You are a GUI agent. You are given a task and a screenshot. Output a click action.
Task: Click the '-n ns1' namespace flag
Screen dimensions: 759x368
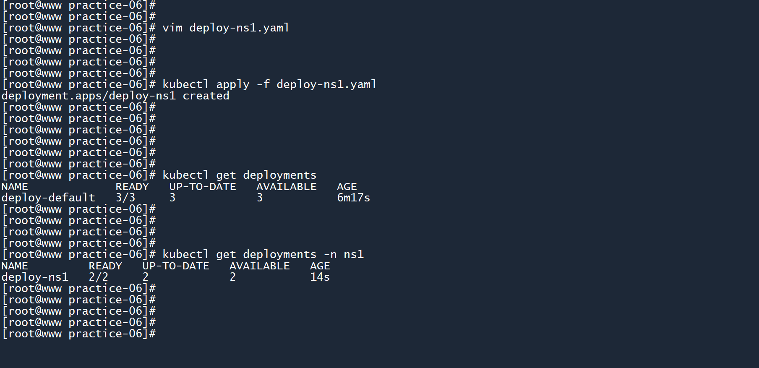[x=344, y=255]
